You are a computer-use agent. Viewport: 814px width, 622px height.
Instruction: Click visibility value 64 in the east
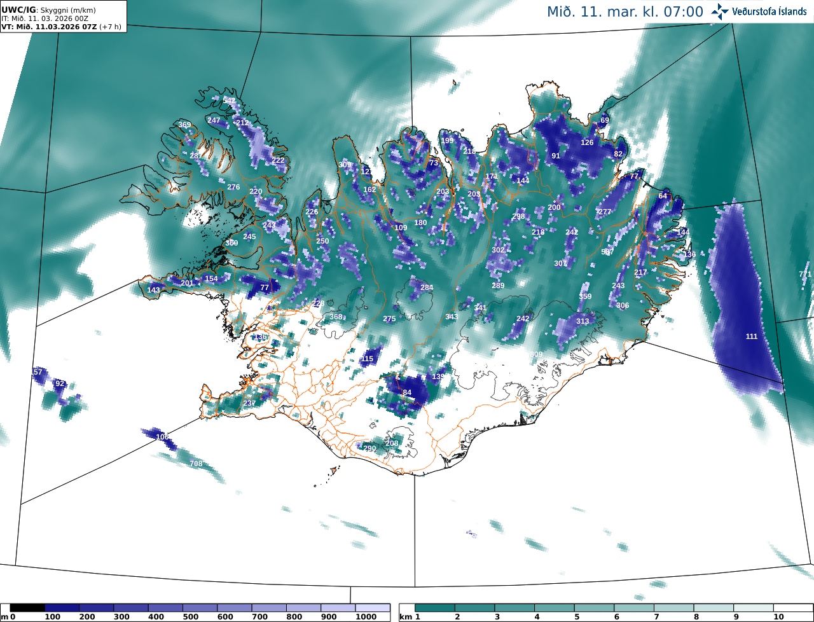663,196
